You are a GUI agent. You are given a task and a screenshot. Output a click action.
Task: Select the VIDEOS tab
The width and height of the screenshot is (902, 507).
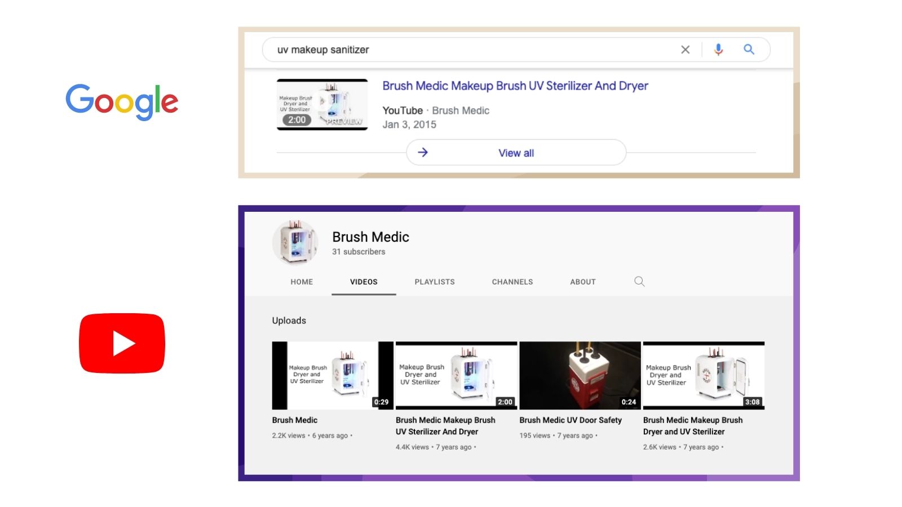click(x=364, y=282)
